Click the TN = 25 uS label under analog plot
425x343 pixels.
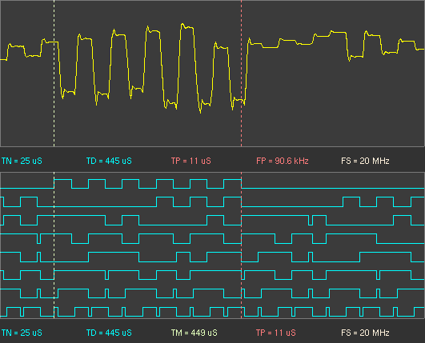coord(22,161)
